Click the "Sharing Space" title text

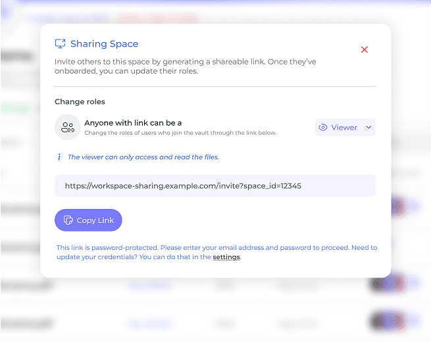104,44
